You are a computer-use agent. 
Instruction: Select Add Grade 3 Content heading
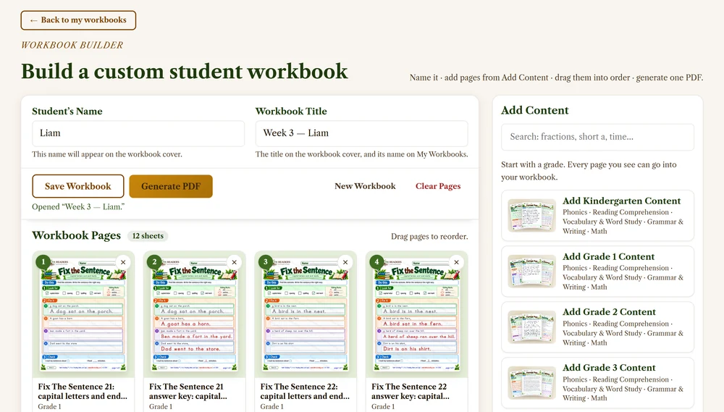coord(609,368)
